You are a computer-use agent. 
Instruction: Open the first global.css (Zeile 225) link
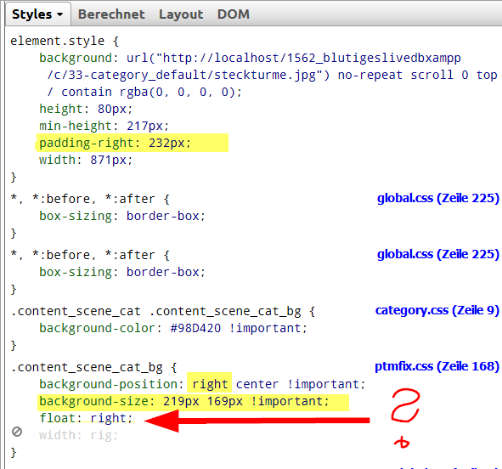tap(438, 198)
